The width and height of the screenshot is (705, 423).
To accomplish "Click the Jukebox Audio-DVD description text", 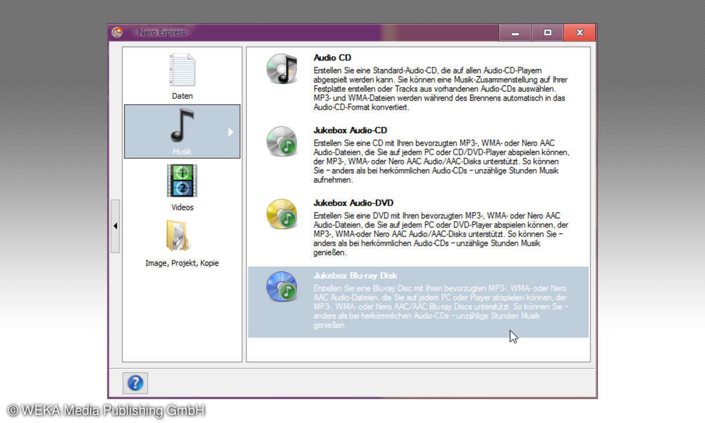I will click(441, 234).
